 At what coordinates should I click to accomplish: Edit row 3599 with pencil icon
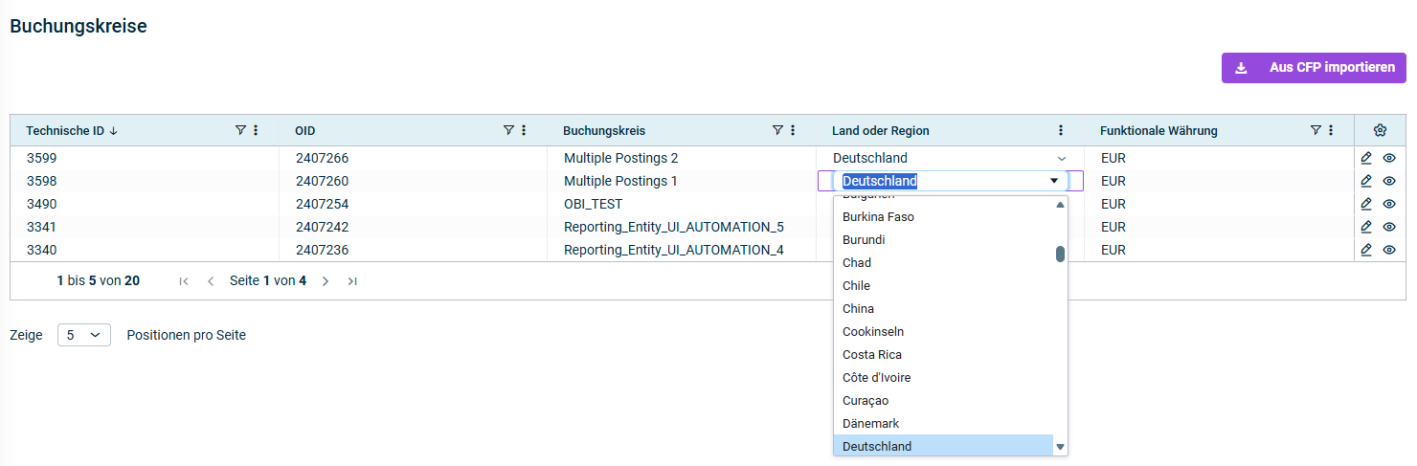[x=1366, y=158]
